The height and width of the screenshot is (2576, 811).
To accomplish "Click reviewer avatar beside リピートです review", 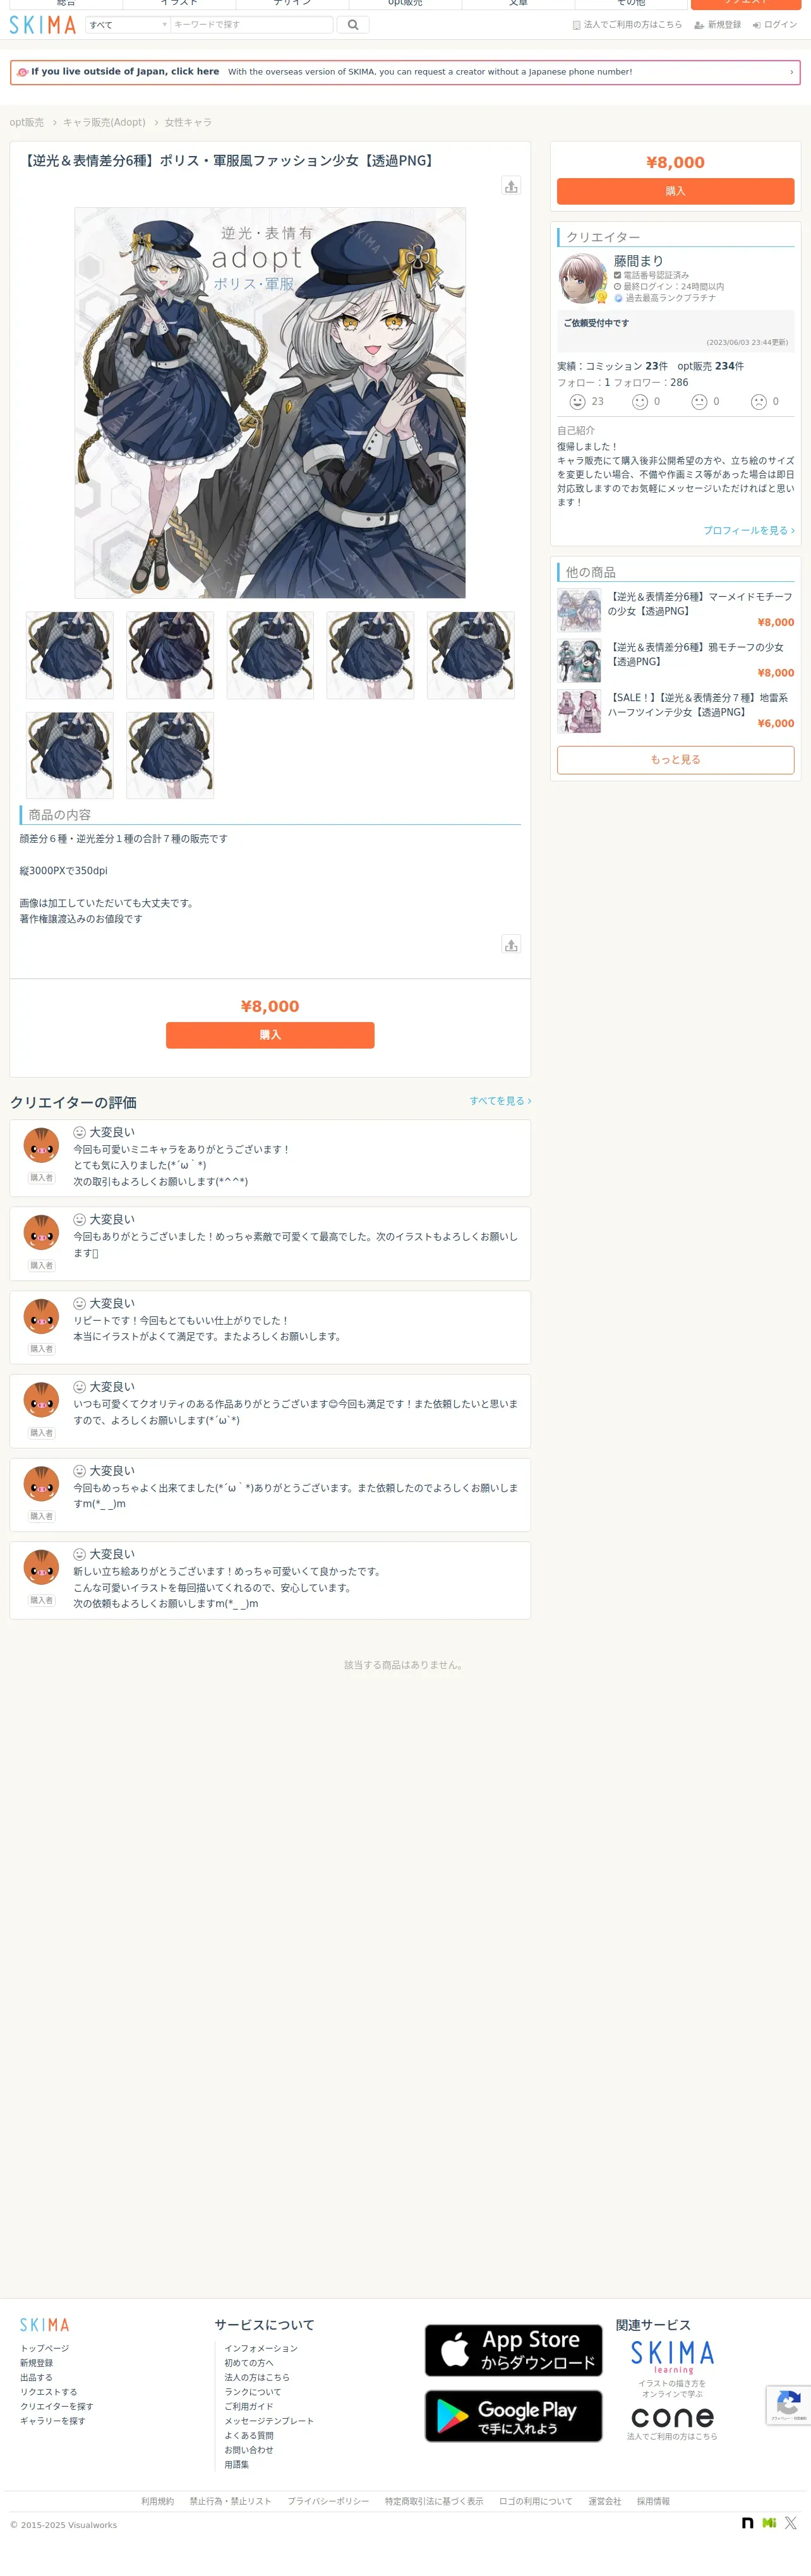I will 41,1317.
